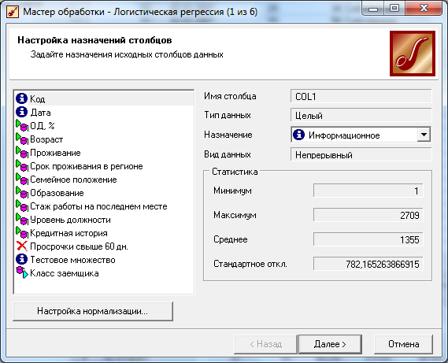Click the Минимум value field

(368, 191)
